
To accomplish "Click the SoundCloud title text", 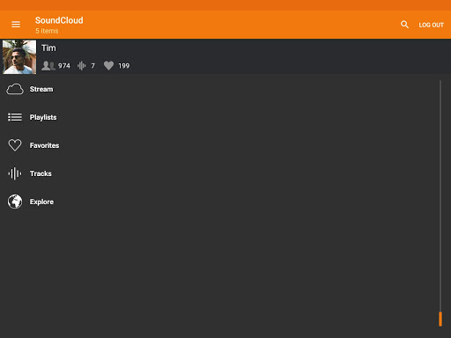I will click(x=59, y=20).
